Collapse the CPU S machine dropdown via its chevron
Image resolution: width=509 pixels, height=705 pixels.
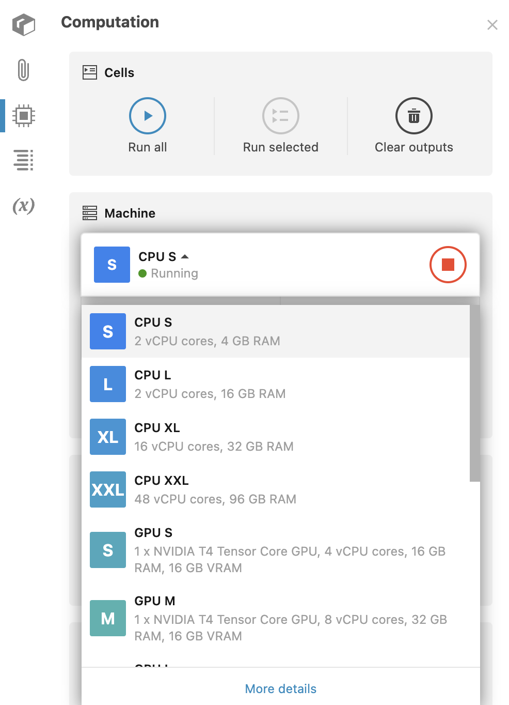click(x=185, y=256)
